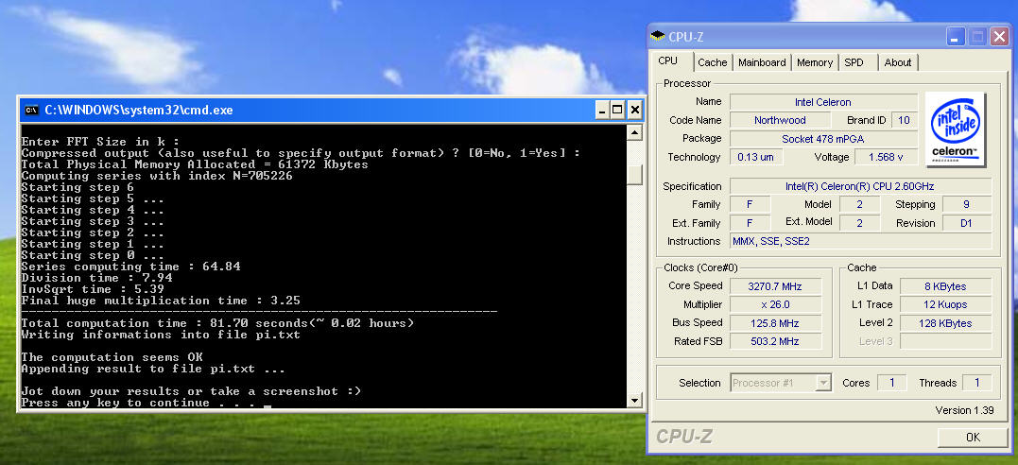Image resolution: width=1018 pixels, height=465 pixels.
Task: Click the 'The computation seems OK' line
Action: point(112,357)
